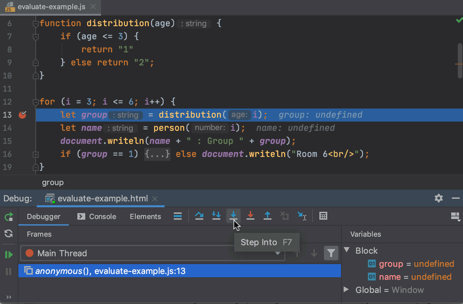This screenshot has width=463, height=304.
Task: Open the Main Thread dropdown
Action: 152,253
